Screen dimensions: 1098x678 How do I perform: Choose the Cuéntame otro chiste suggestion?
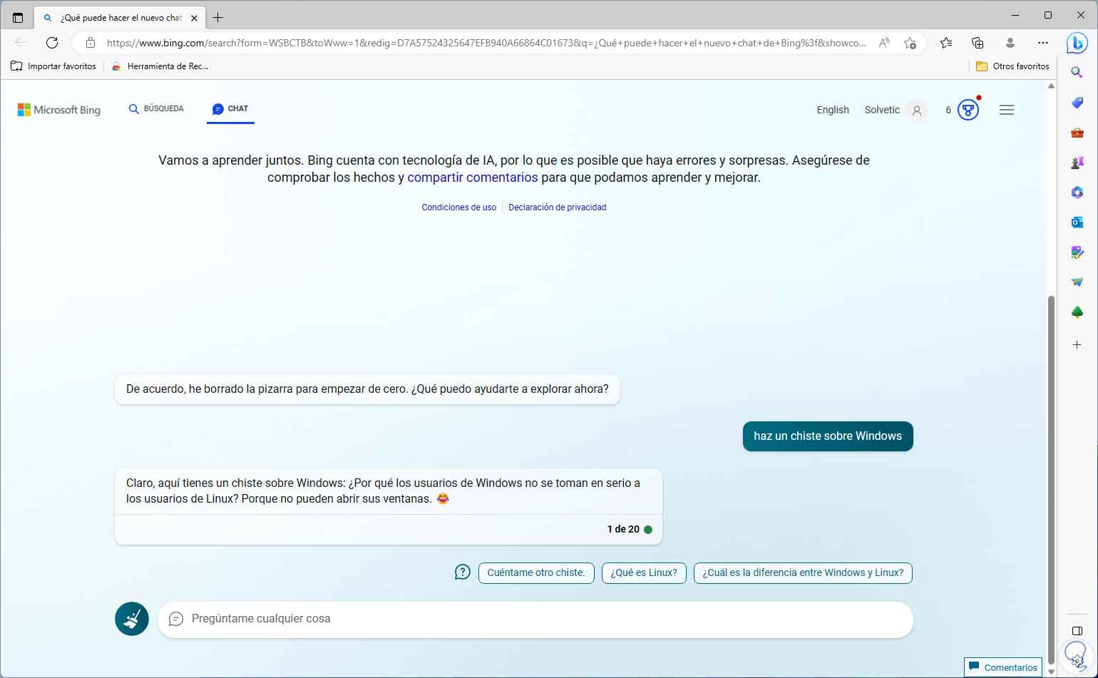click(536, 573)
